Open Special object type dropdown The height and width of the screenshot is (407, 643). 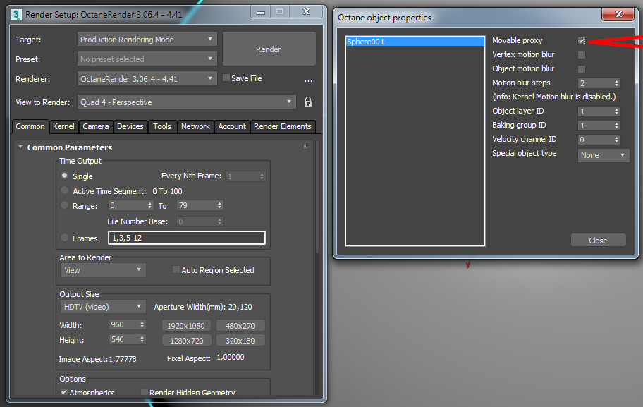coord(604,155)
